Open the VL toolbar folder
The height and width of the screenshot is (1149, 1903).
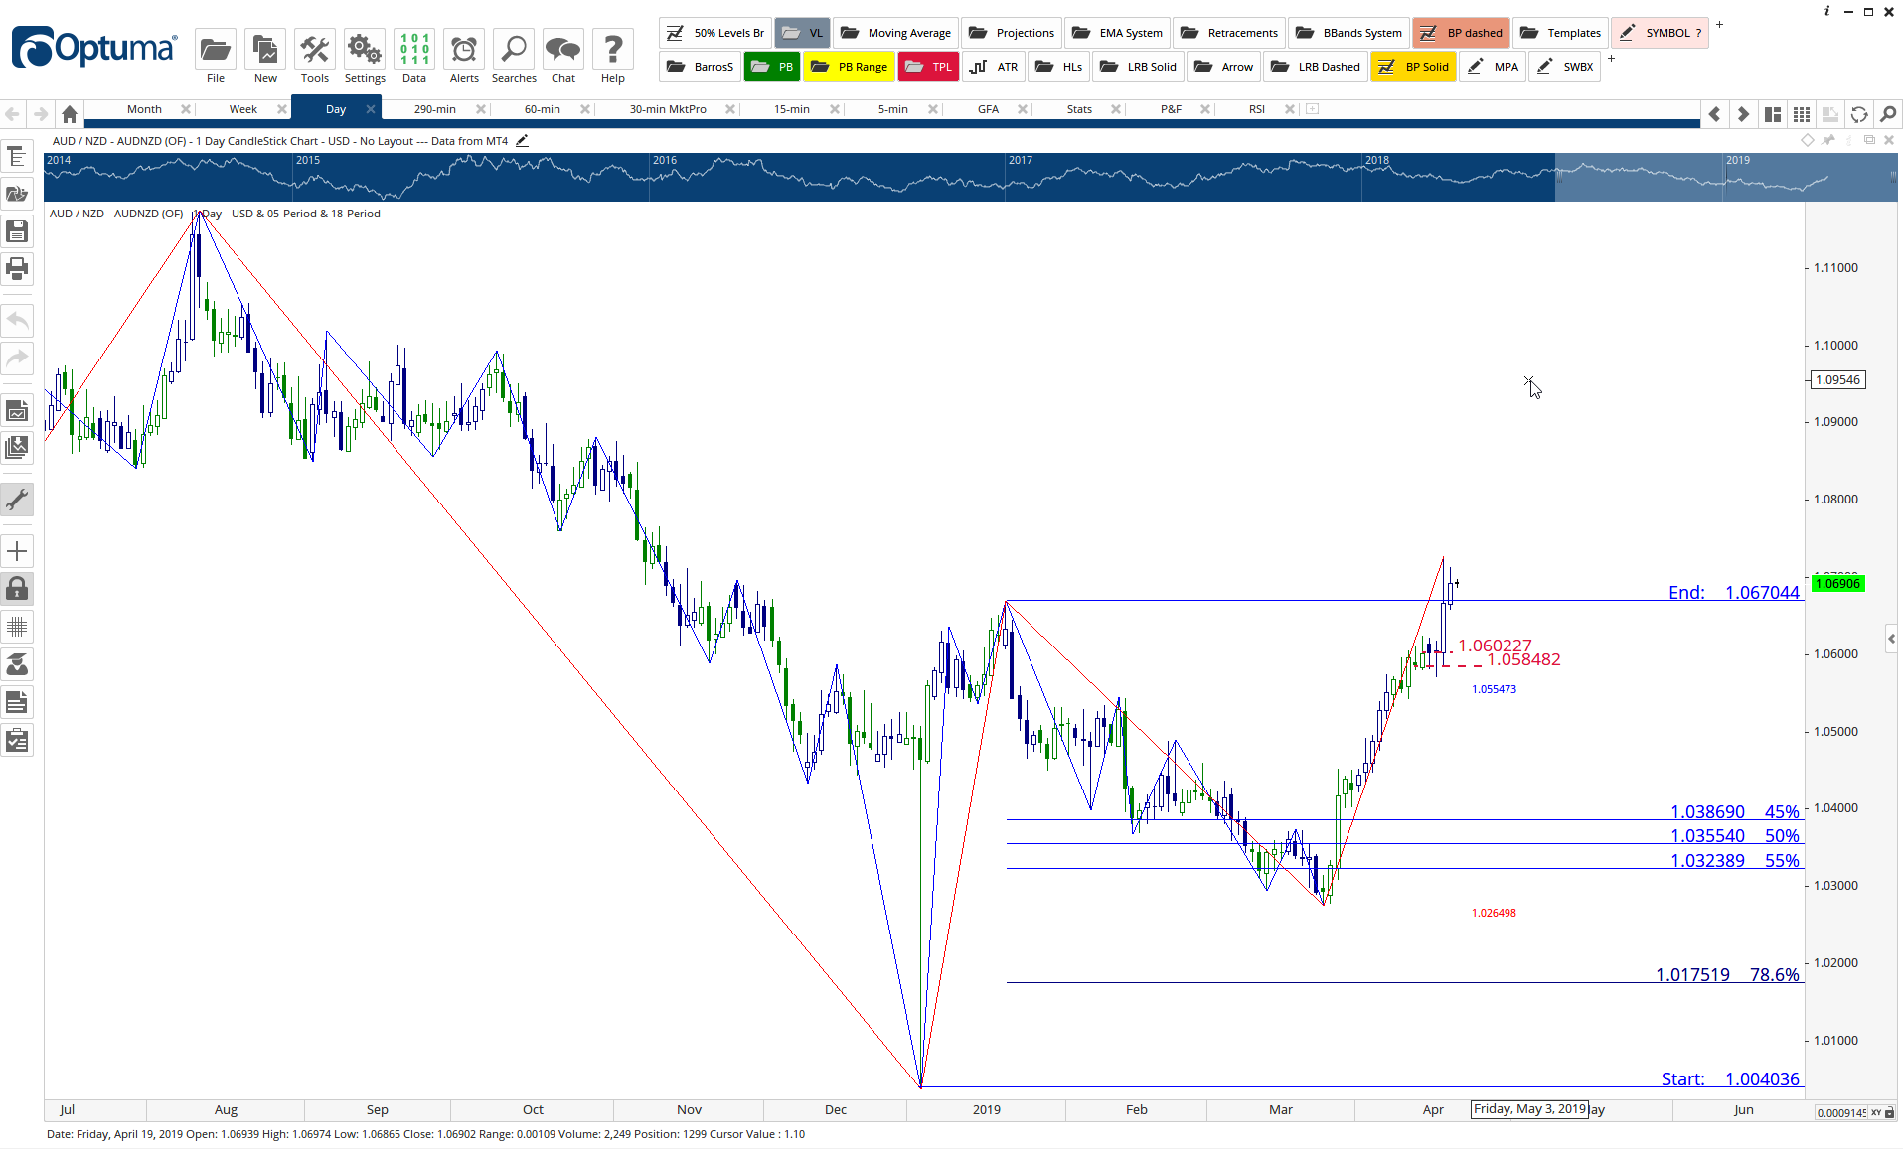[x=802, y=33]
